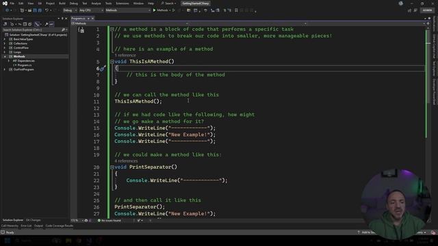Open GitHub Copilot icon in title bar
Screen dimensions: 438x246
401,3
